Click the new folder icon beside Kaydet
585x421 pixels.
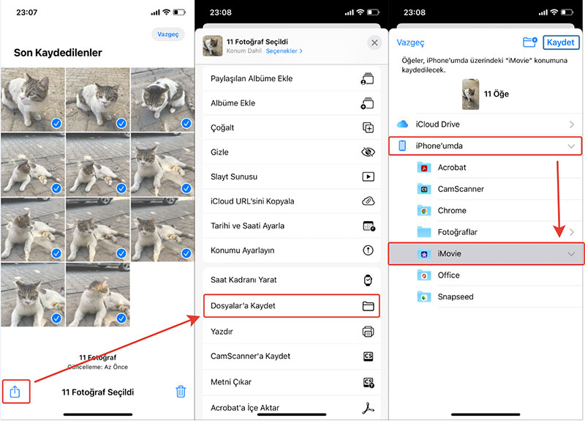click(530, 43)
